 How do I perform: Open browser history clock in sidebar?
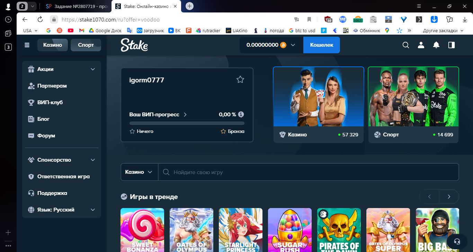pos(8,20)
